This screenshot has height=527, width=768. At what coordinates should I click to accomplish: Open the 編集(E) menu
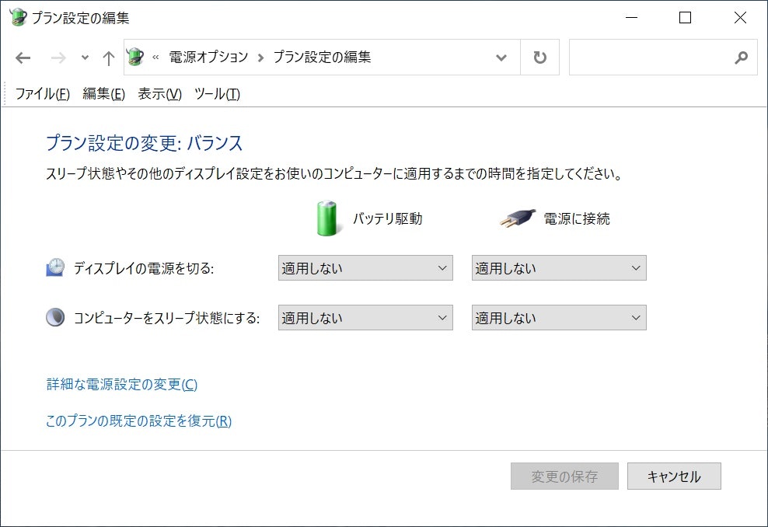103,93
